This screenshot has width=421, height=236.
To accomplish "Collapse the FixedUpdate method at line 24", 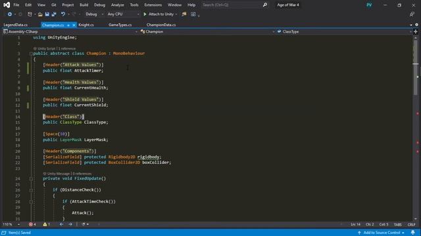I will 31,178.
